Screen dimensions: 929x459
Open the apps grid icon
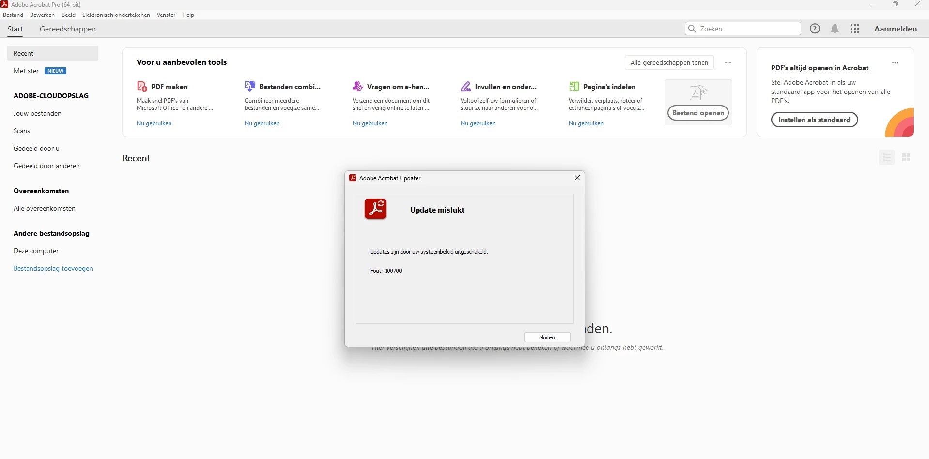[855, 29]
